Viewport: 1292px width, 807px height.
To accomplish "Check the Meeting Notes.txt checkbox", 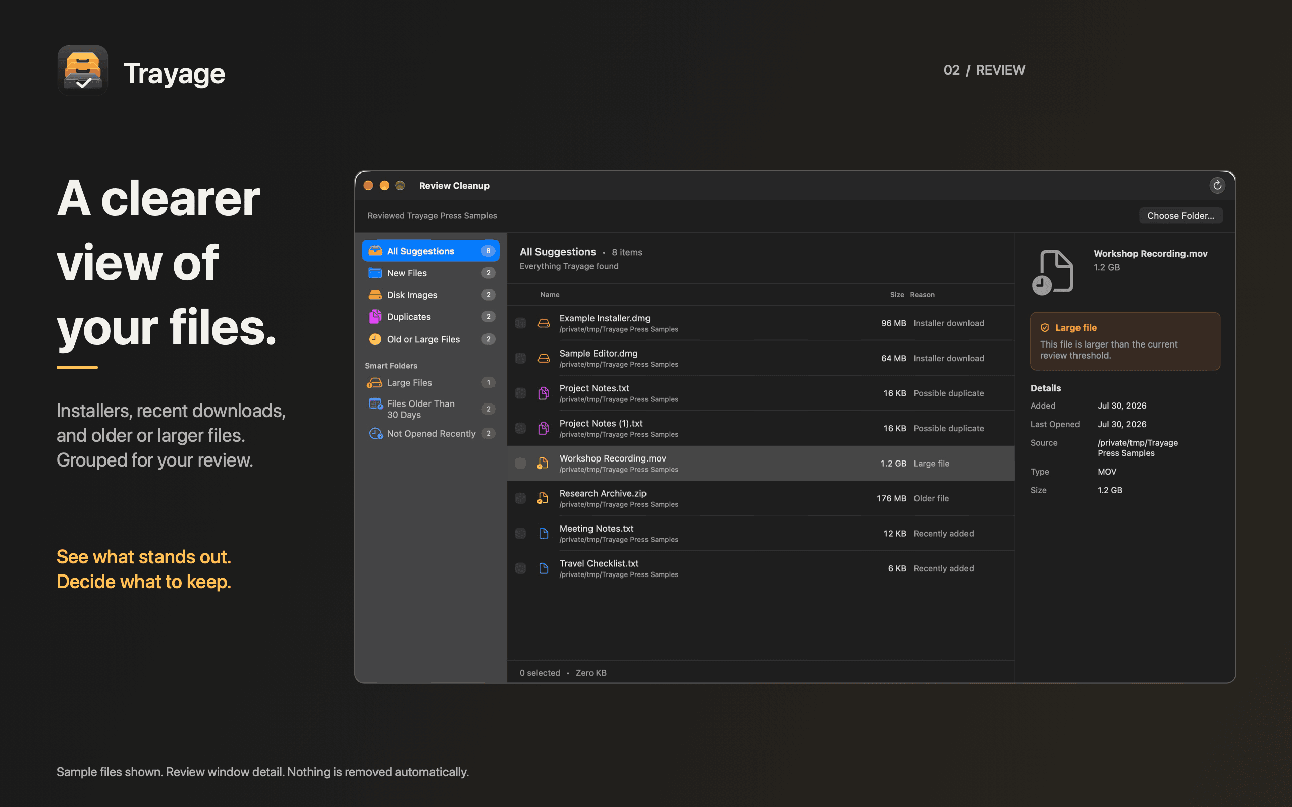I will click(x=520, y=533).
